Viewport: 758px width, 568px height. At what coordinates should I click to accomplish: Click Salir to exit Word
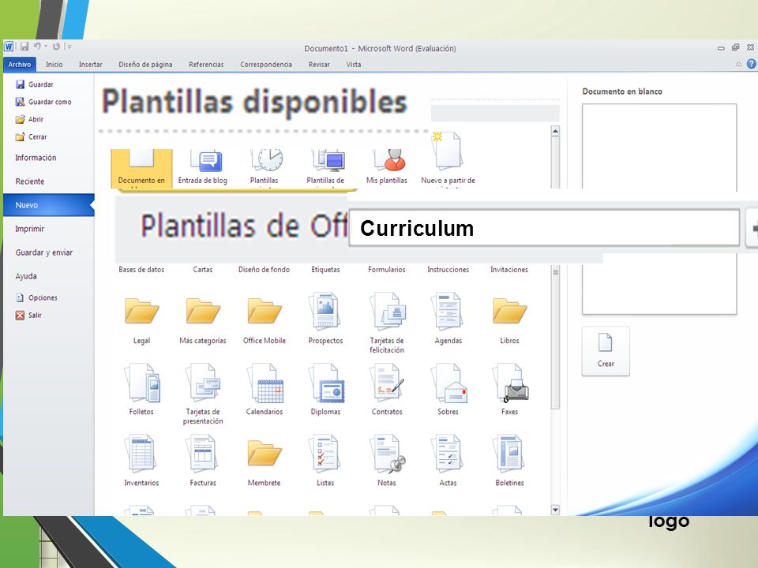(x=28, y=315)
